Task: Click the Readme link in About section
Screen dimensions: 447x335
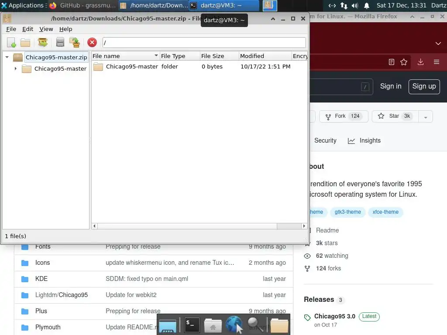Action: coord(327,230)
